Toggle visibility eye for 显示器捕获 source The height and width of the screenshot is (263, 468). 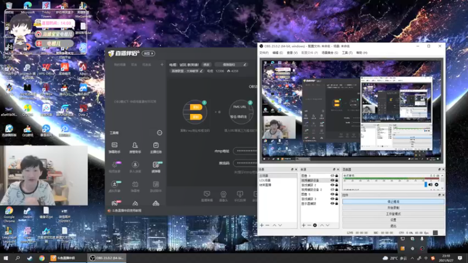pyautogui.click(x=332, y=203)
